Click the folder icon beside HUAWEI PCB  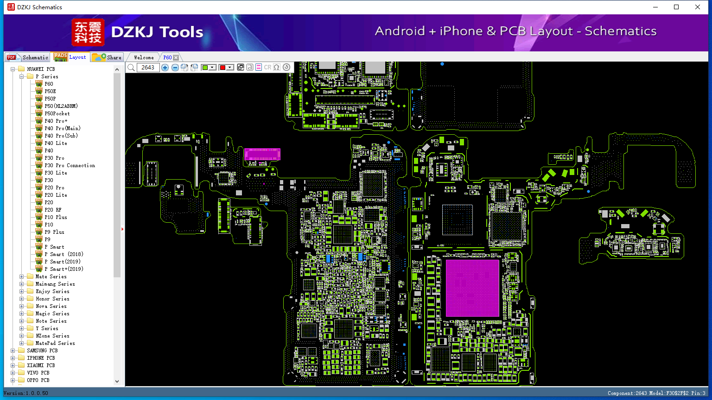(x=21, y=69)
